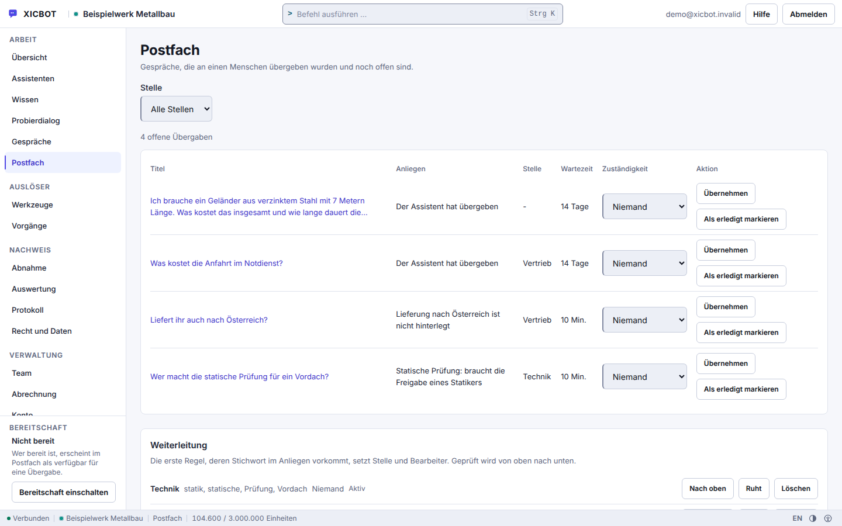Go to Assistenten in the sidebar
The image size is (842, 526).
63,78
